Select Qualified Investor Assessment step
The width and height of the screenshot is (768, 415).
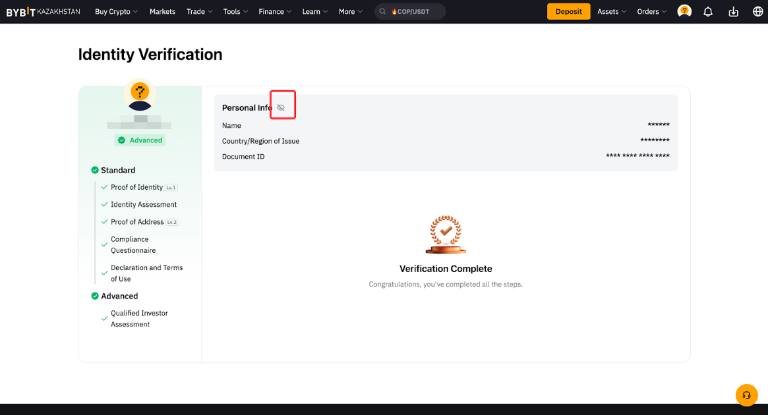pos(139,319)
